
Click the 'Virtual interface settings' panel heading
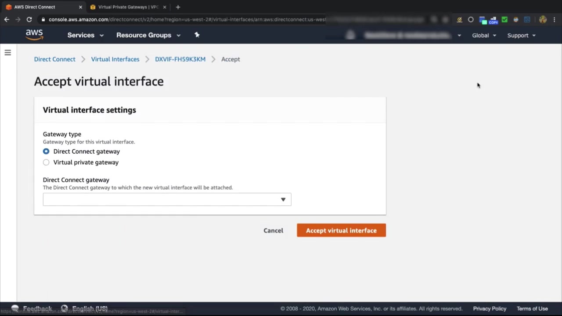click(x=90, y=110)
